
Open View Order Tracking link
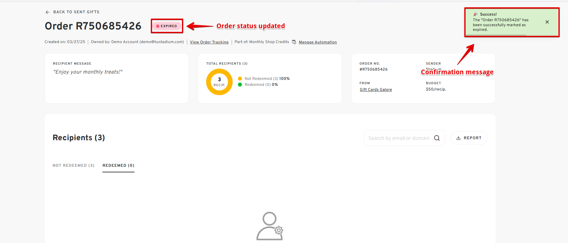point(209,42)
